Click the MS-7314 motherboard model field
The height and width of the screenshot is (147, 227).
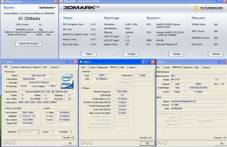tap(188, 80)
